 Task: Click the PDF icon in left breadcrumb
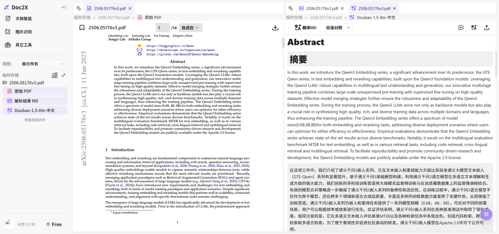click(x=140, y=18)
